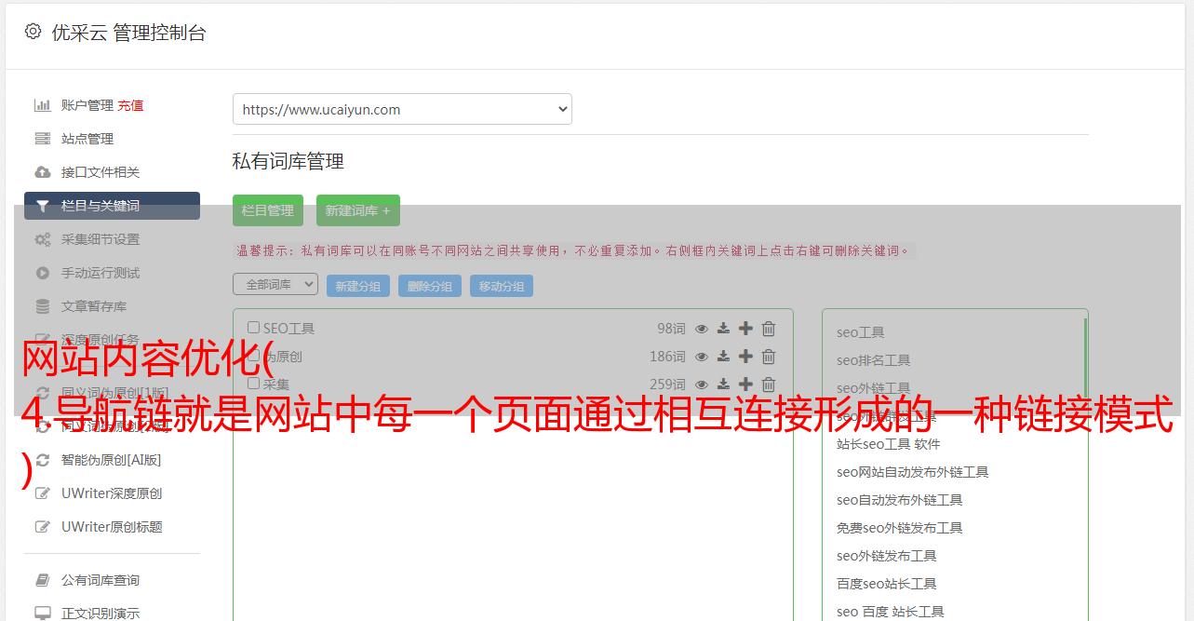
Task: Open UWriter原创标题 menu item
Action: 112,527
